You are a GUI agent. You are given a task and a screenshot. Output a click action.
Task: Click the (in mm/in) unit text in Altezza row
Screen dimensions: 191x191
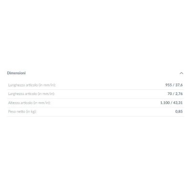click(42, 103)
